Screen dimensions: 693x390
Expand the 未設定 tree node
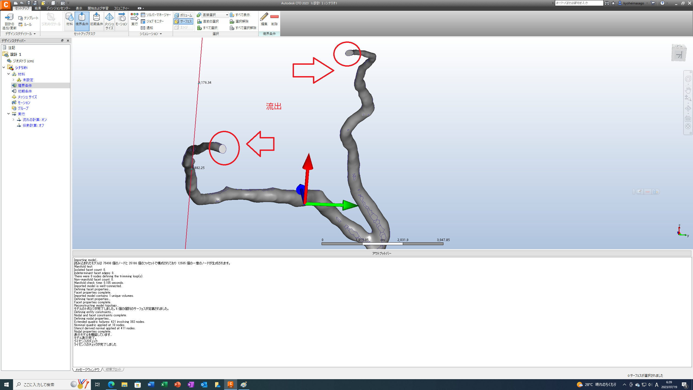(x=14, y=80)
